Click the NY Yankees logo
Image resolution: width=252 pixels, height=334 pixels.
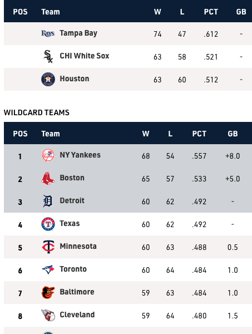(x=48, y=155)
